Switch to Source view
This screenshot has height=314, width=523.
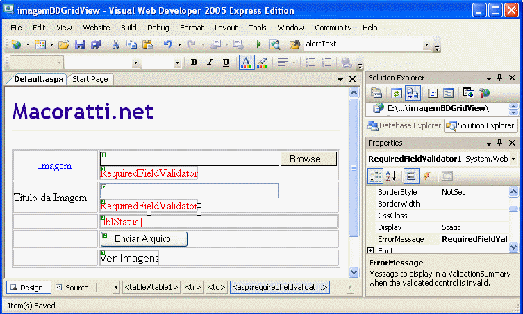[x=72, y=288]
